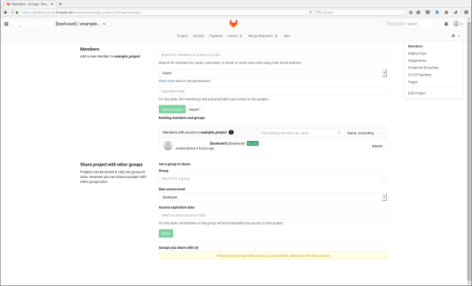Open the user avatar menu
472x286 pixels.
[x=458, y=24]
